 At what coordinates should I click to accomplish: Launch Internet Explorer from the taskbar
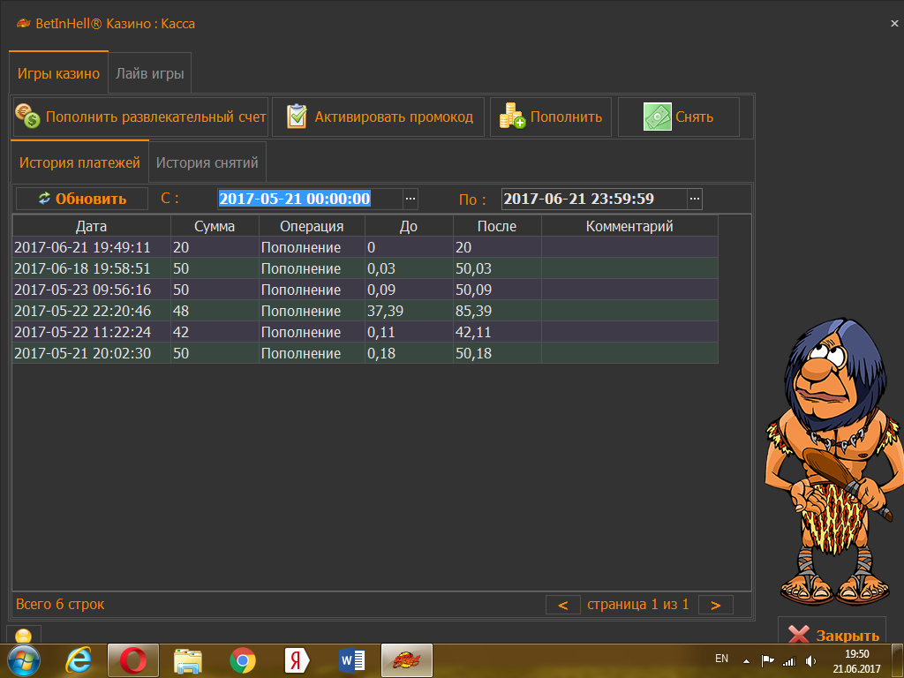[x=79, y=660]
